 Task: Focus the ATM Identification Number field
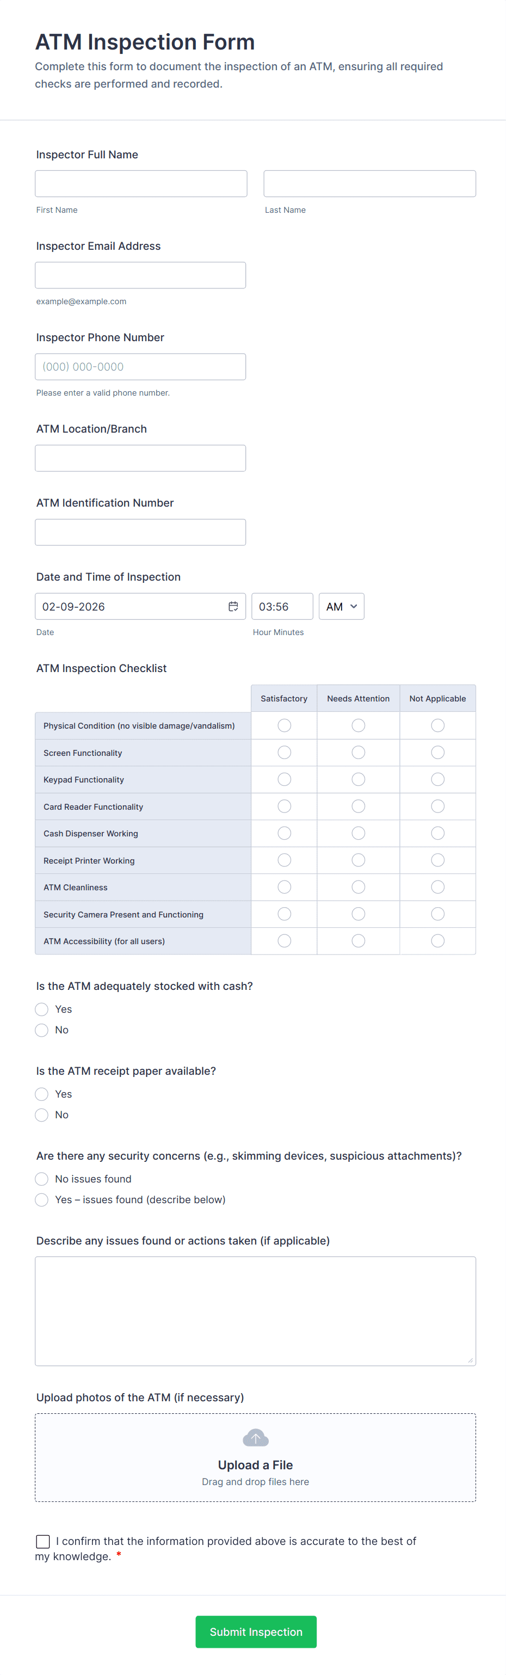coord(140,532)
